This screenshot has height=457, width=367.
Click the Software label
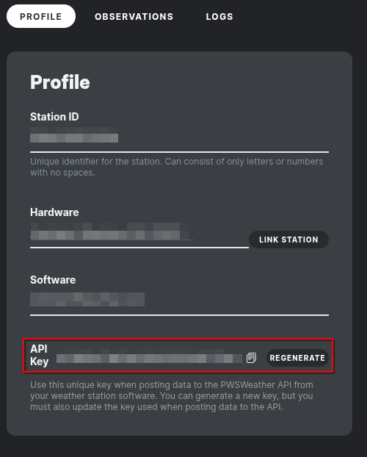click(x=53, y=280)
